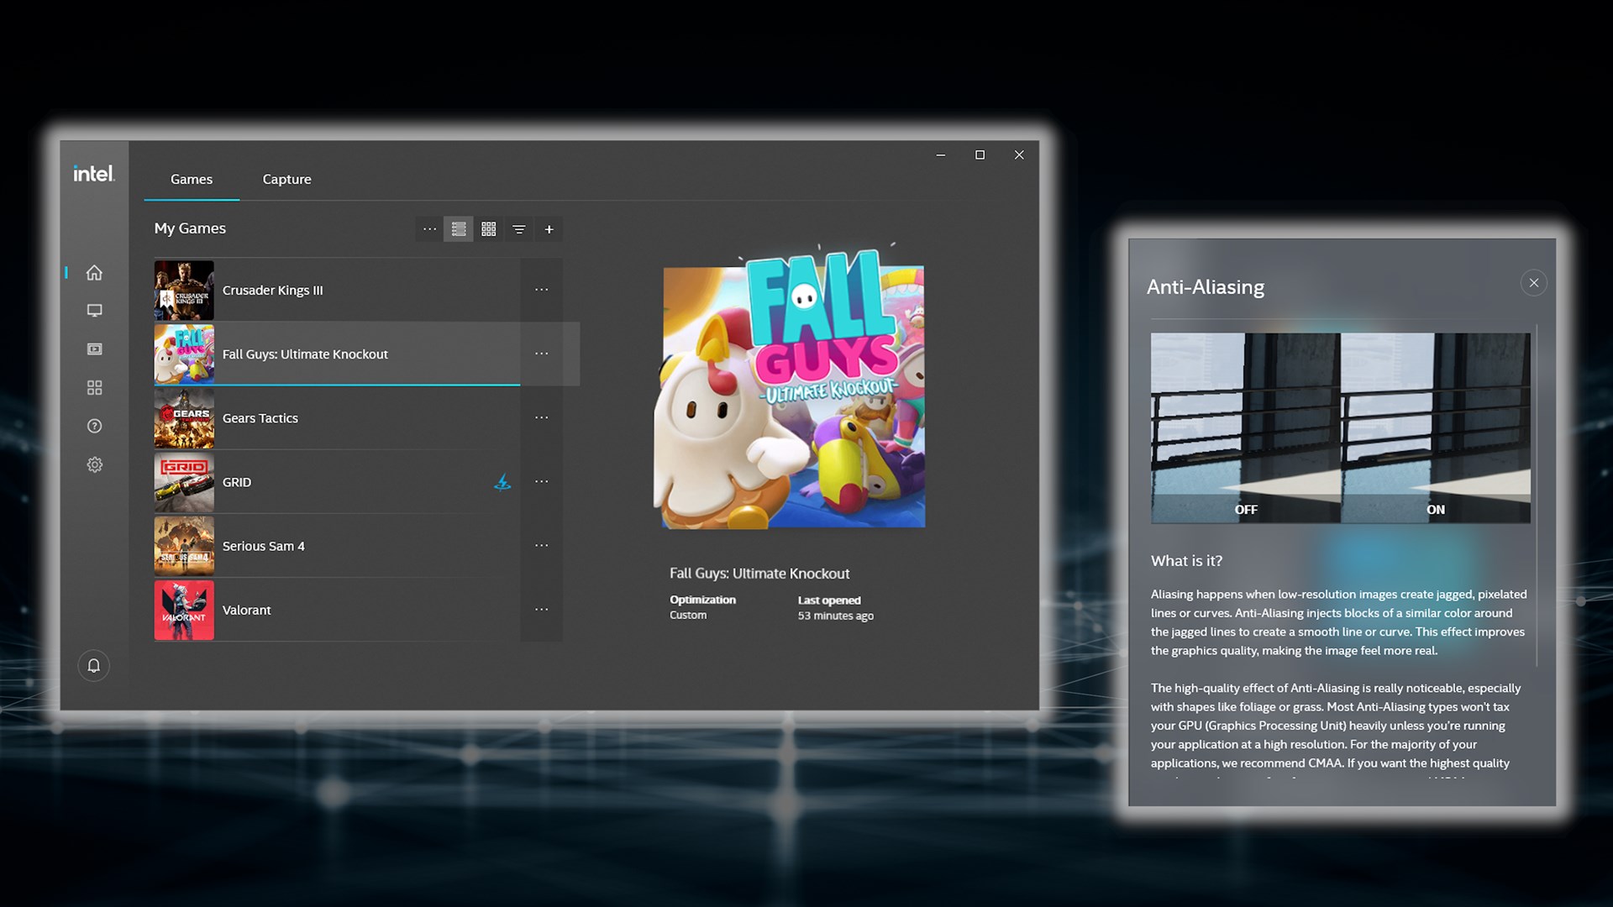Open Crusader Kings III options menu
This screenshot has width=1613, height=907.
point(541,290)
